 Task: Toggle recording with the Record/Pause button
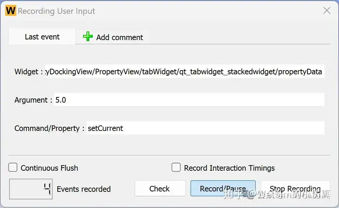[x=223, y=189]
